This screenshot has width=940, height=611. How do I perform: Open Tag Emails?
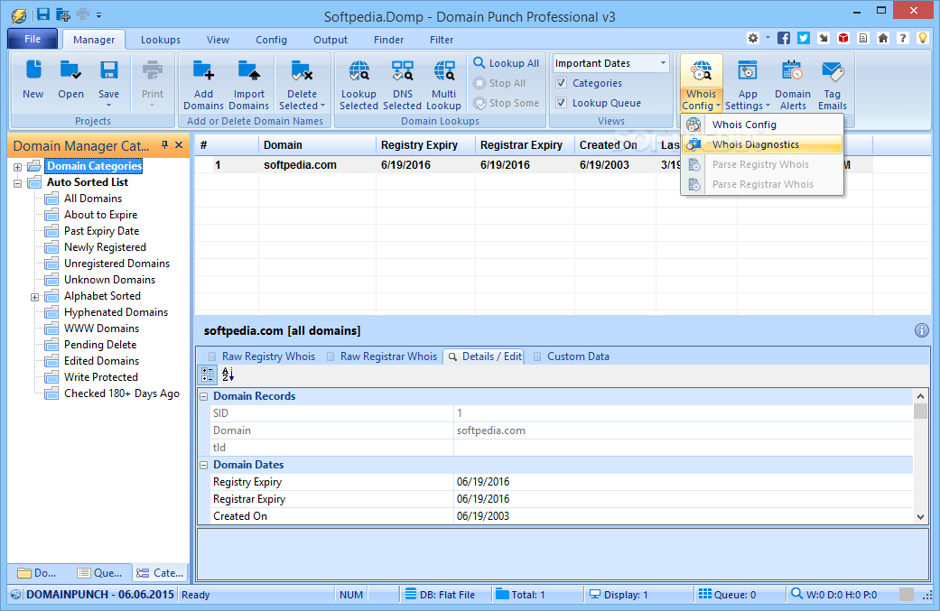click(x=832, y=84)
